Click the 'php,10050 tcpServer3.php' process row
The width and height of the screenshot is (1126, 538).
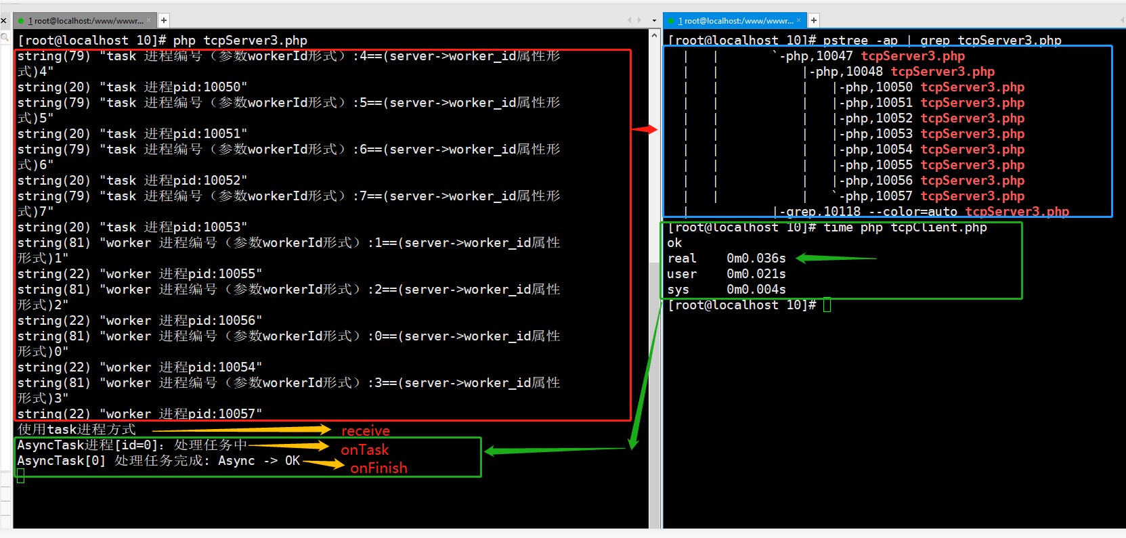(928, 87)
